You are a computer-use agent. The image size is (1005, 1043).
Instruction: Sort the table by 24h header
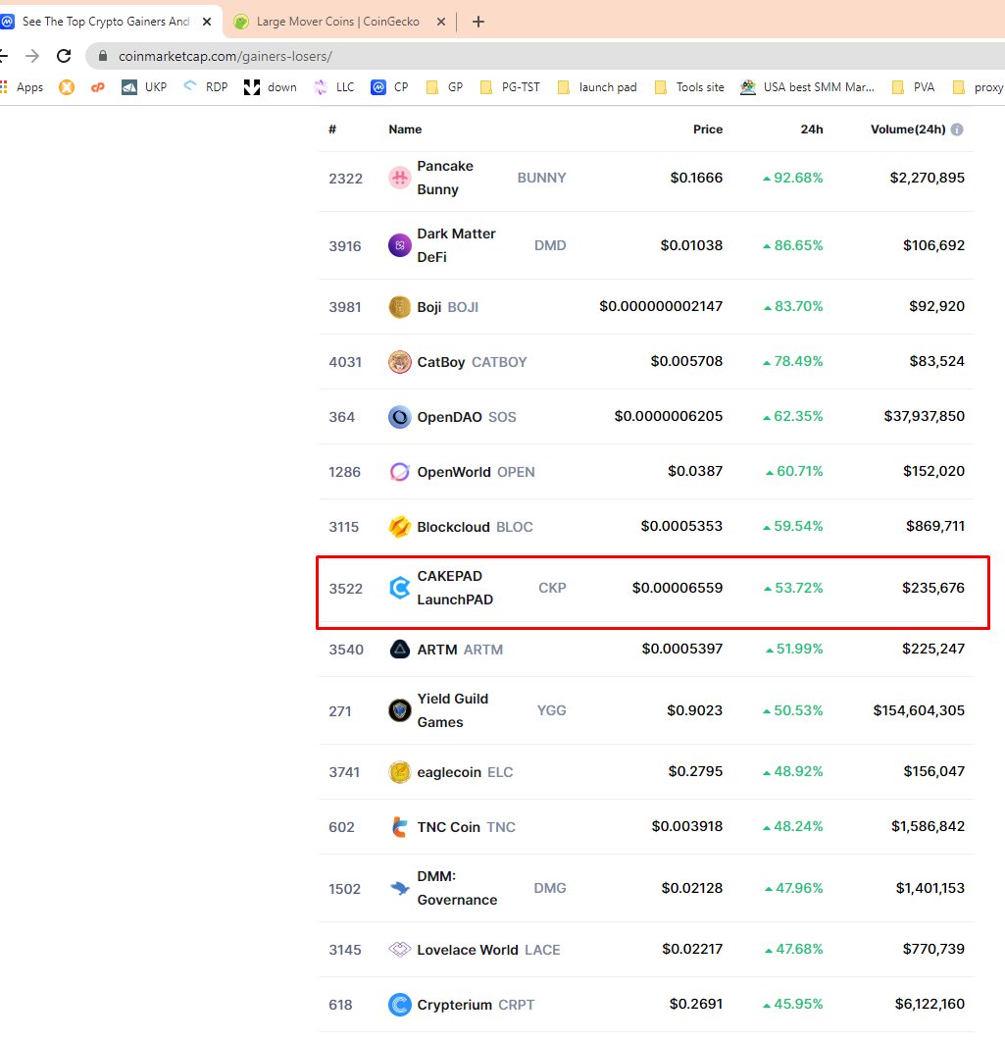click(812, 130)
